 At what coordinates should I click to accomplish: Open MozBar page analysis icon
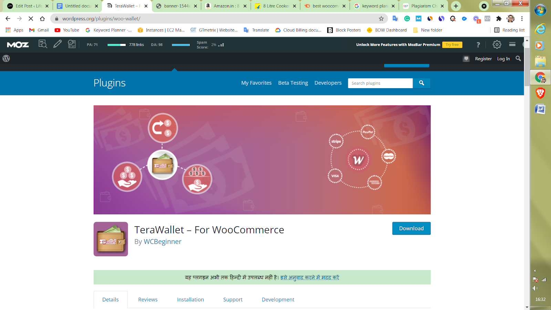[43, 44]
